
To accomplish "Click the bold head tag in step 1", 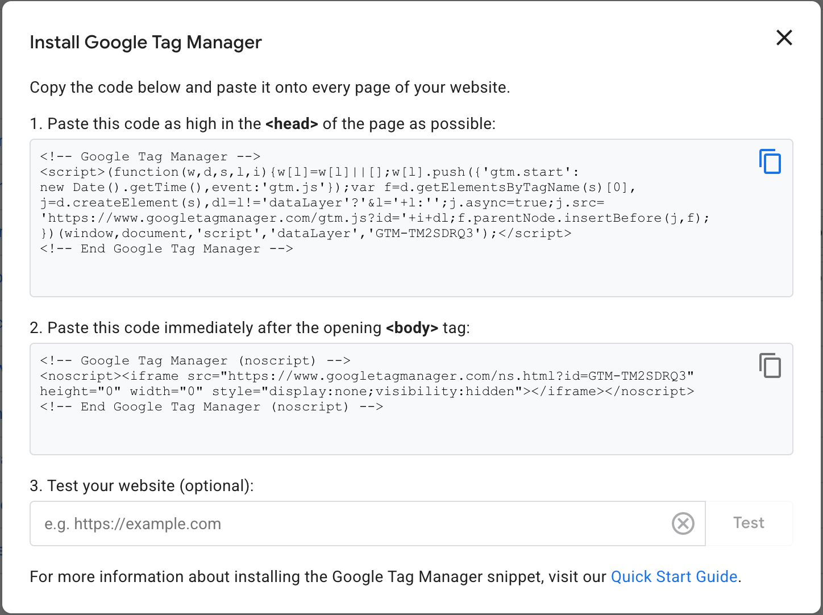I will tap(292, 123).
